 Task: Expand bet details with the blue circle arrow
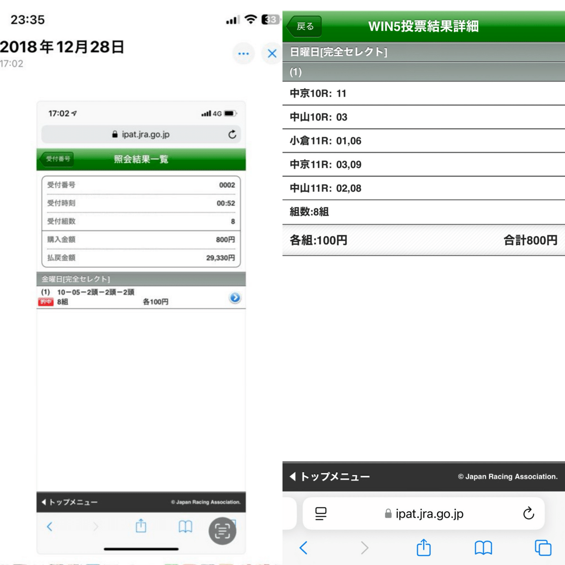(x=235, y=298)
